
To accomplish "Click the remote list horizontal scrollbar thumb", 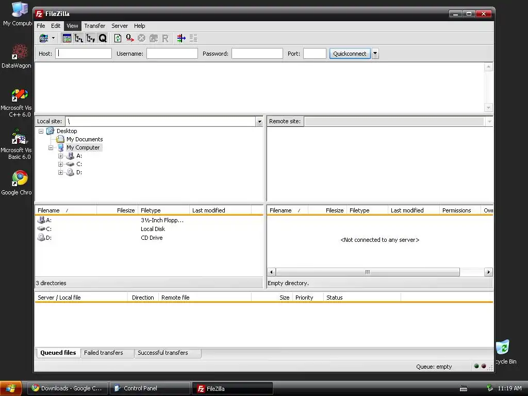I will coord(368,272).
